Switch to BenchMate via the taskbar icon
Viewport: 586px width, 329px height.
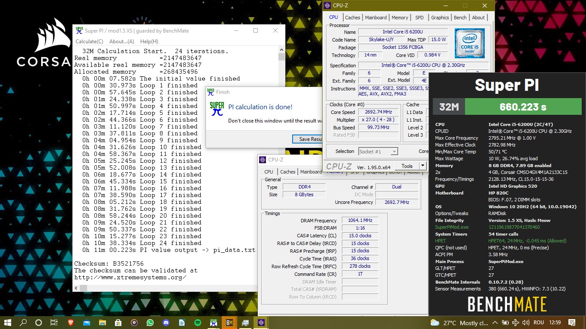click(x=229, y=323)
